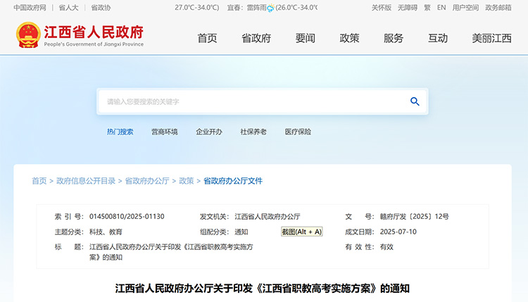Open the 省政协 top link
Image resolution: width=528 pixels, height=302 pixels.
coord(101,8)
